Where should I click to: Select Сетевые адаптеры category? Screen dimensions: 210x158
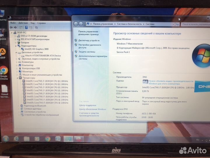tap(33, 109)
